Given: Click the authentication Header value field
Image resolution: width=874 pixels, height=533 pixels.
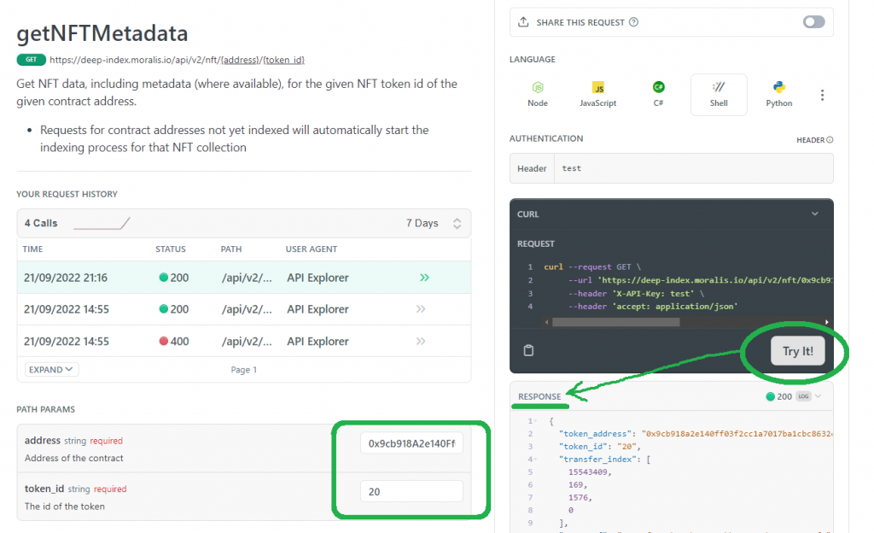Looking at the screenshot, I should point(693,168).
